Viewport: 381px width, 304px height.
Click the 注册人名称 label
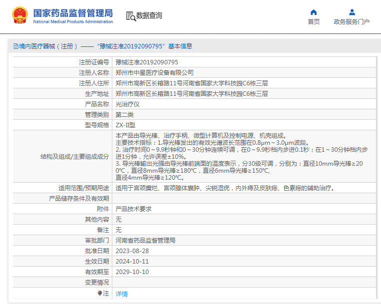pos(94,72)
